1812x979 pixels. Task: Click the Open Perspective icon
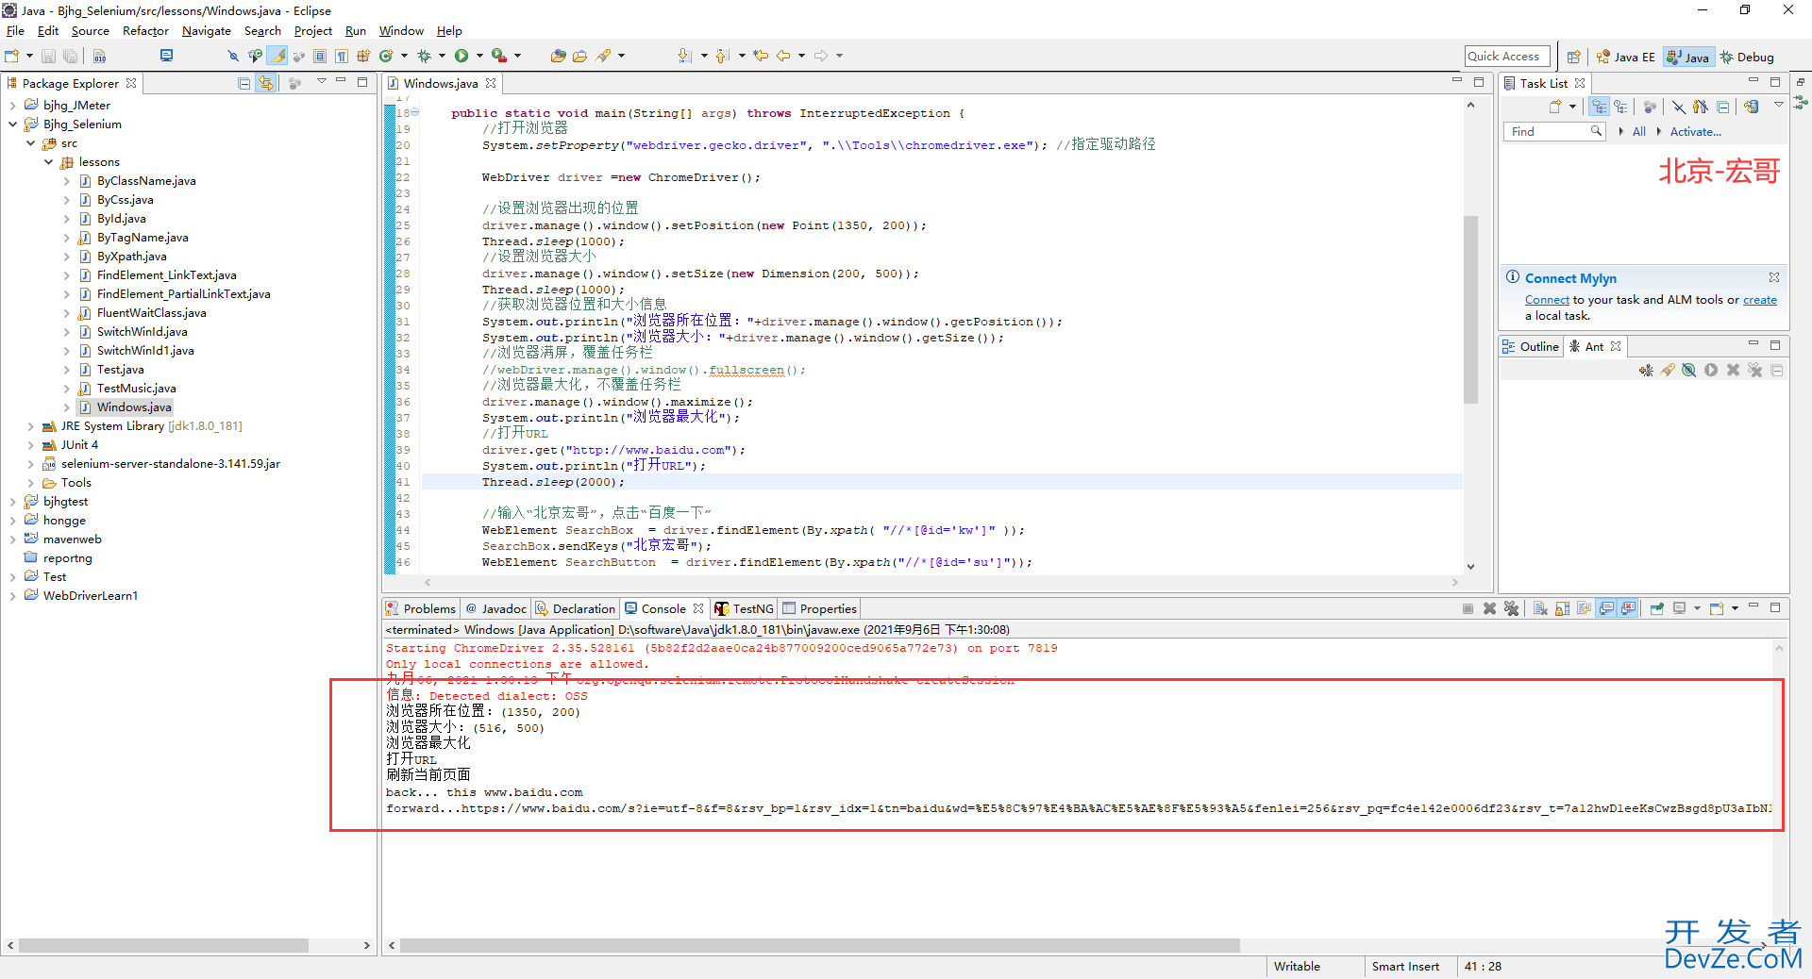tap(1573, 57)
